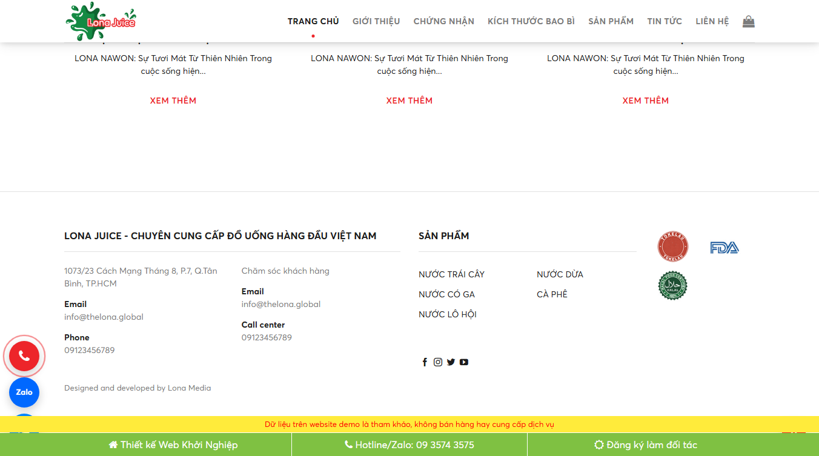Screen dimensions: 819x456
Task: Go to the TRANG CHỦ menu item
Action: (x=313, y=21)
